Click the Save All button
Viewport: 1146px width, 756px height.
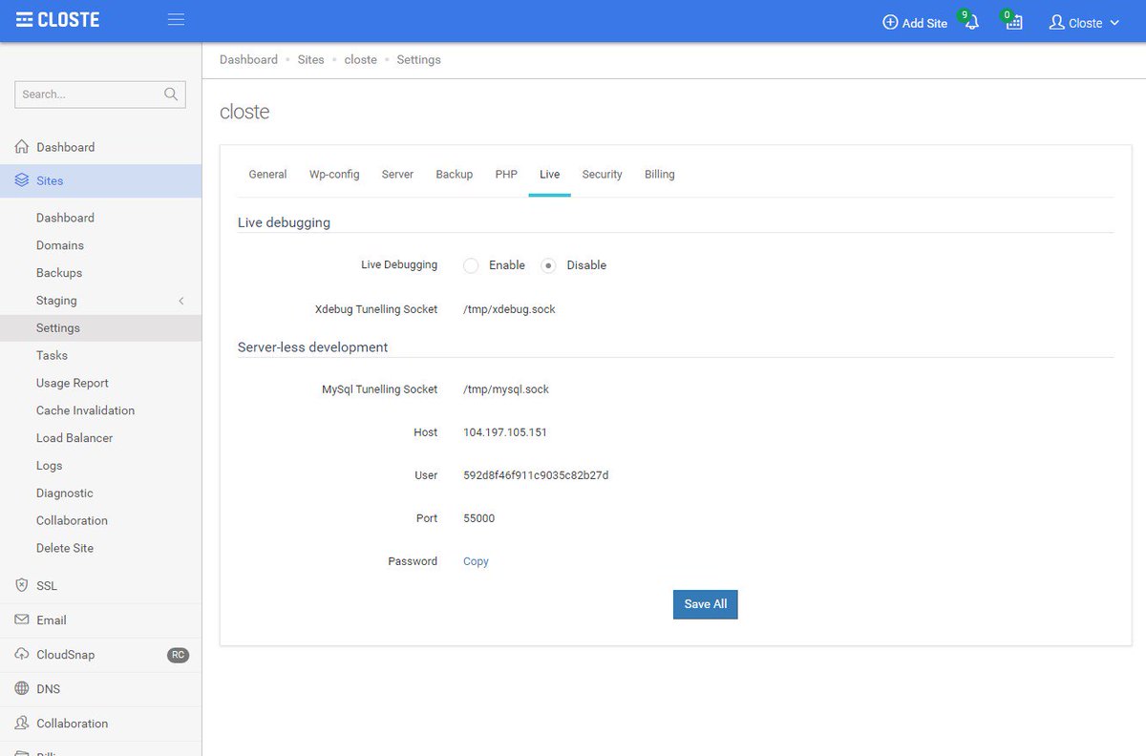[706, 604]
